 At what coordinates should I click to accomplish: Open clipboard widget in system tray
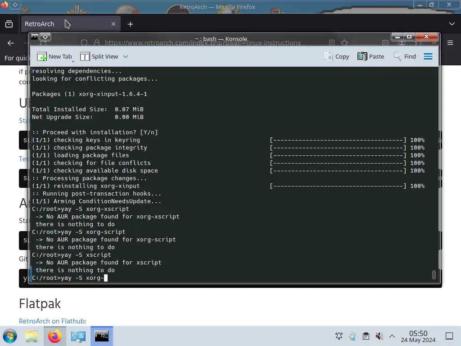tap(366, 336)
